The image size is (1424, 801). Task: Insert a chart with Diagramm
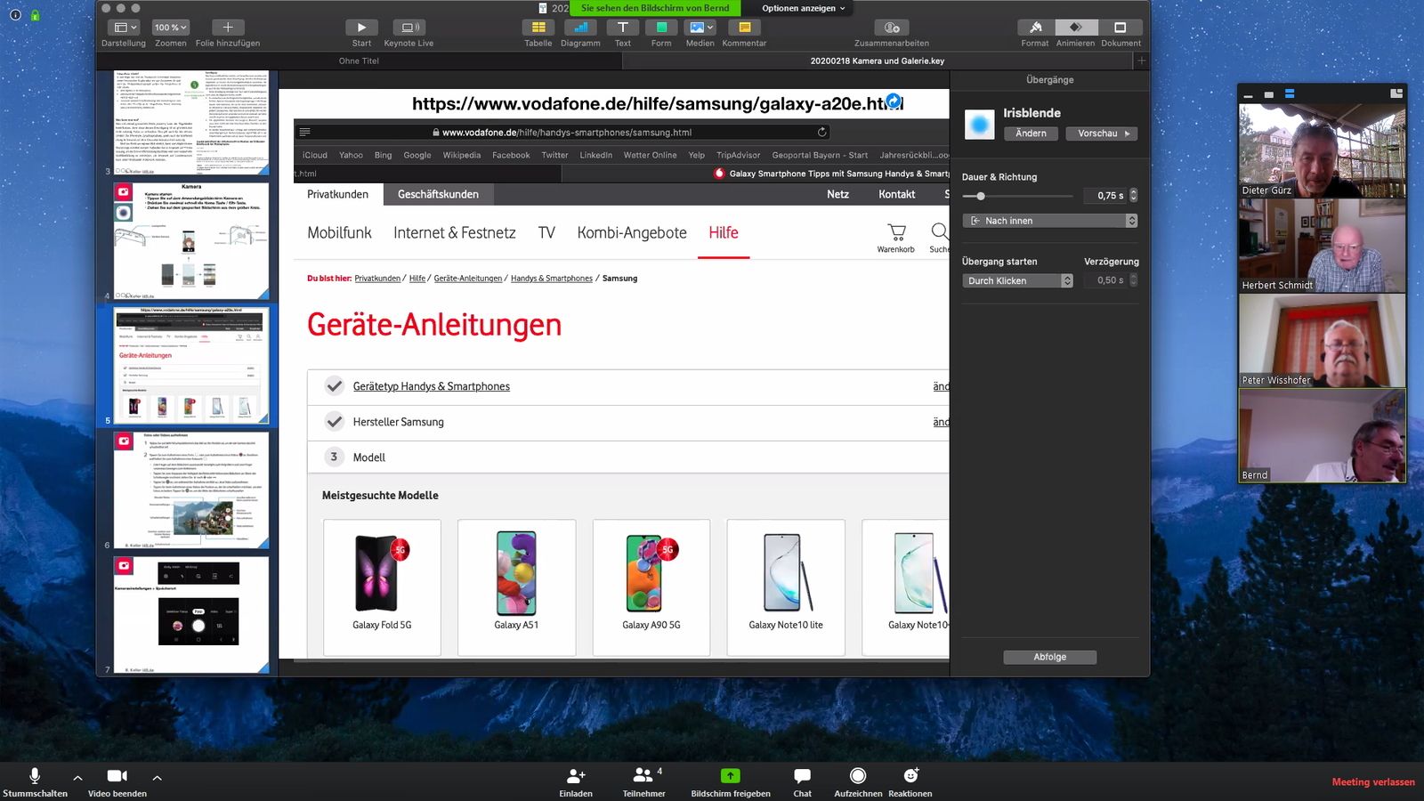(580, 28)
